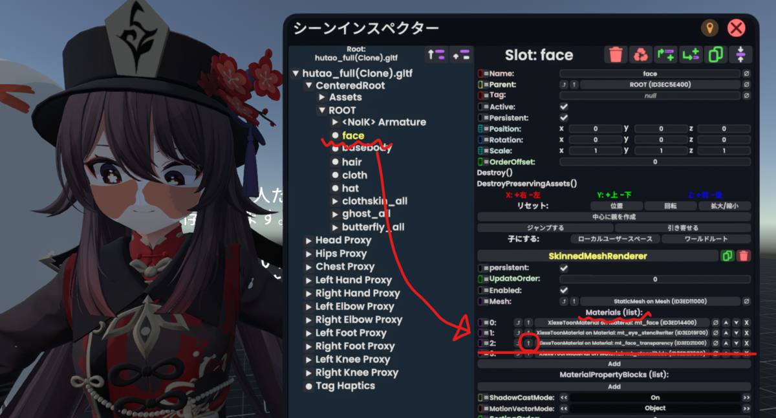Click the green Duplicate slot icon
The width and height of the screenshot is (776, 418).
pos(715,55)
